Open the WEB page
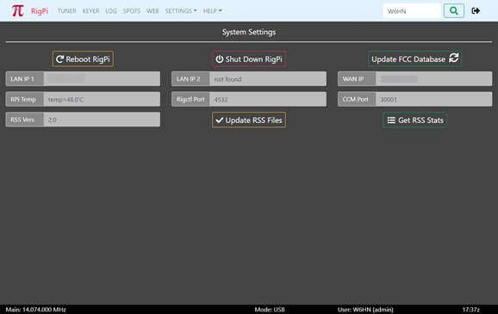 tap(153, 11)
